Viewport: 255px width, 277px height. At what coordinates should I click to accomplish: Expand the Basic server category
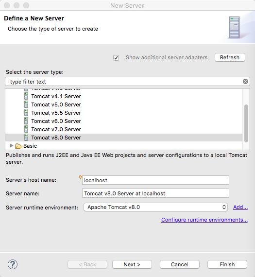point(11,146)
